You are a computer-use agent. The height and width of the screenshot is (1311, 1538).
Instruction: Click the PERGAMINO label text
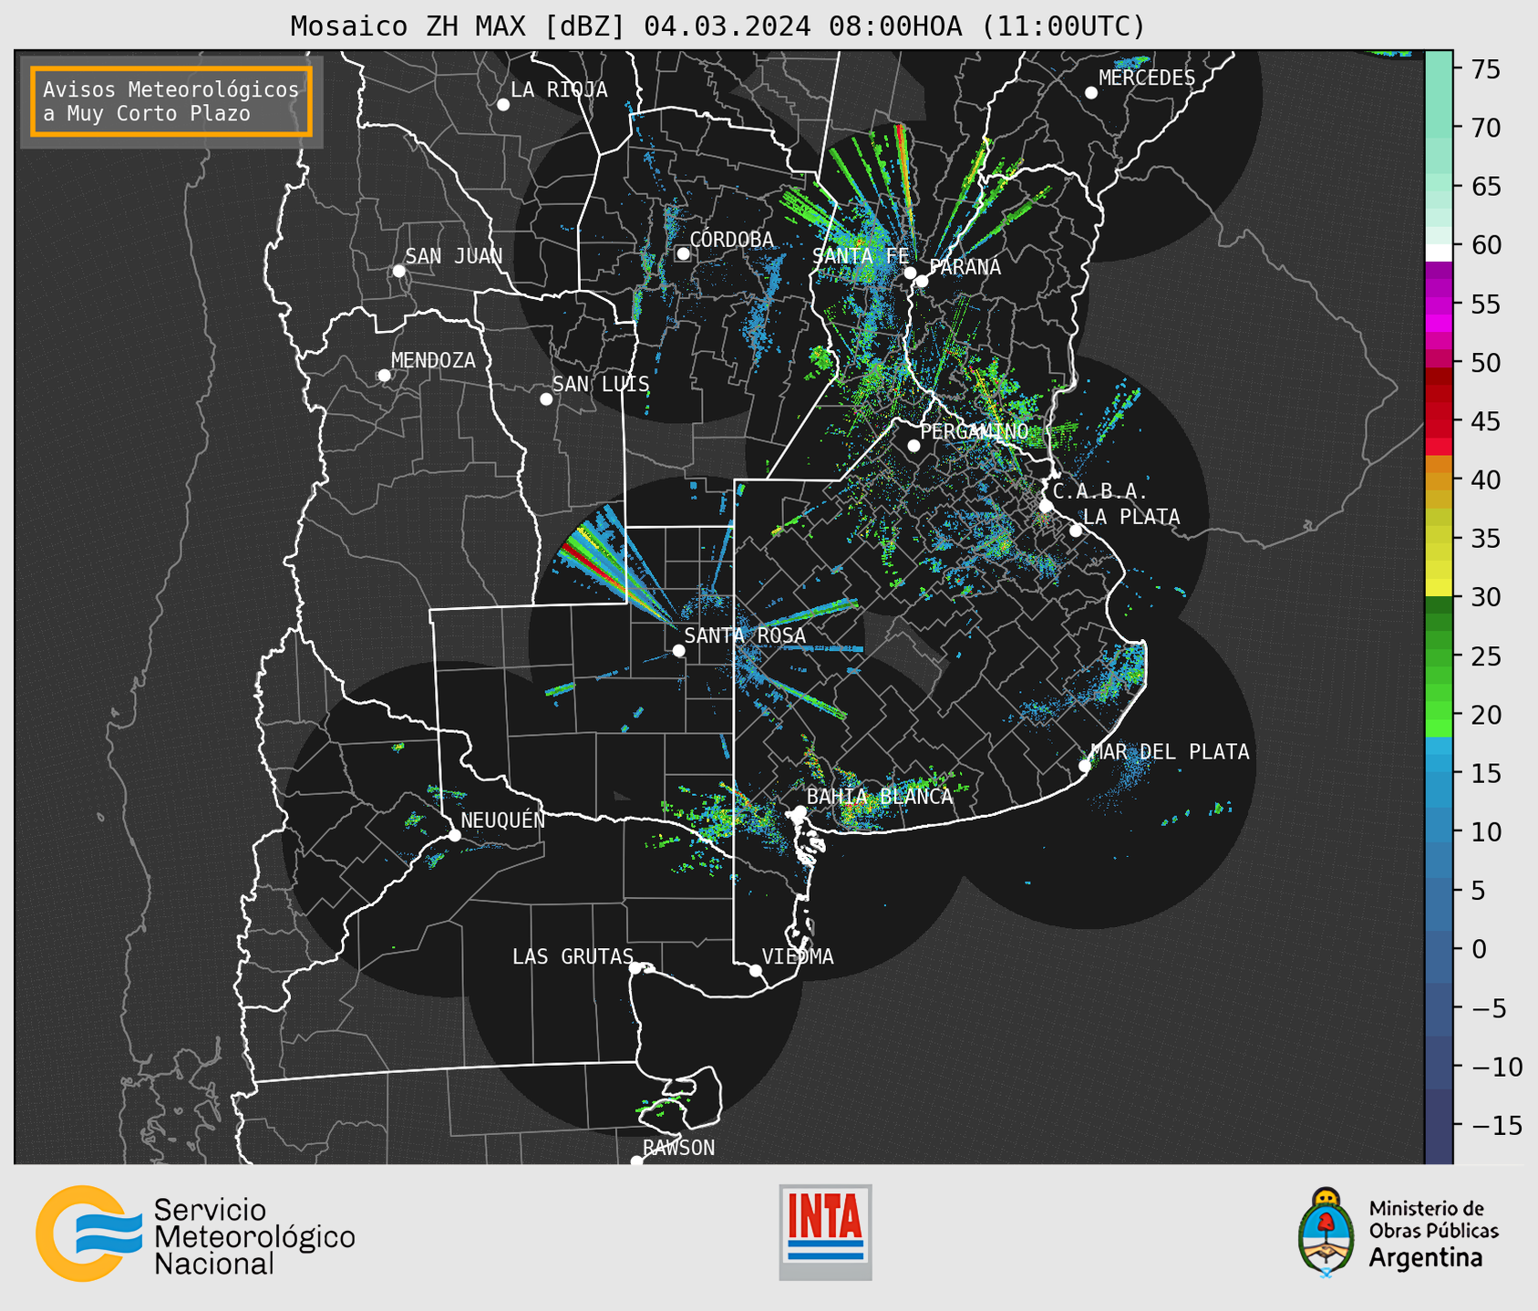[x=975, y=431]
